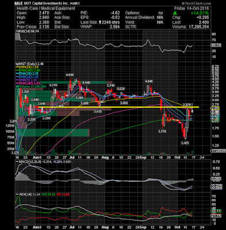Click the Low value 2.360
This screenshot has width=226, height=230.
tap(44, 22)
